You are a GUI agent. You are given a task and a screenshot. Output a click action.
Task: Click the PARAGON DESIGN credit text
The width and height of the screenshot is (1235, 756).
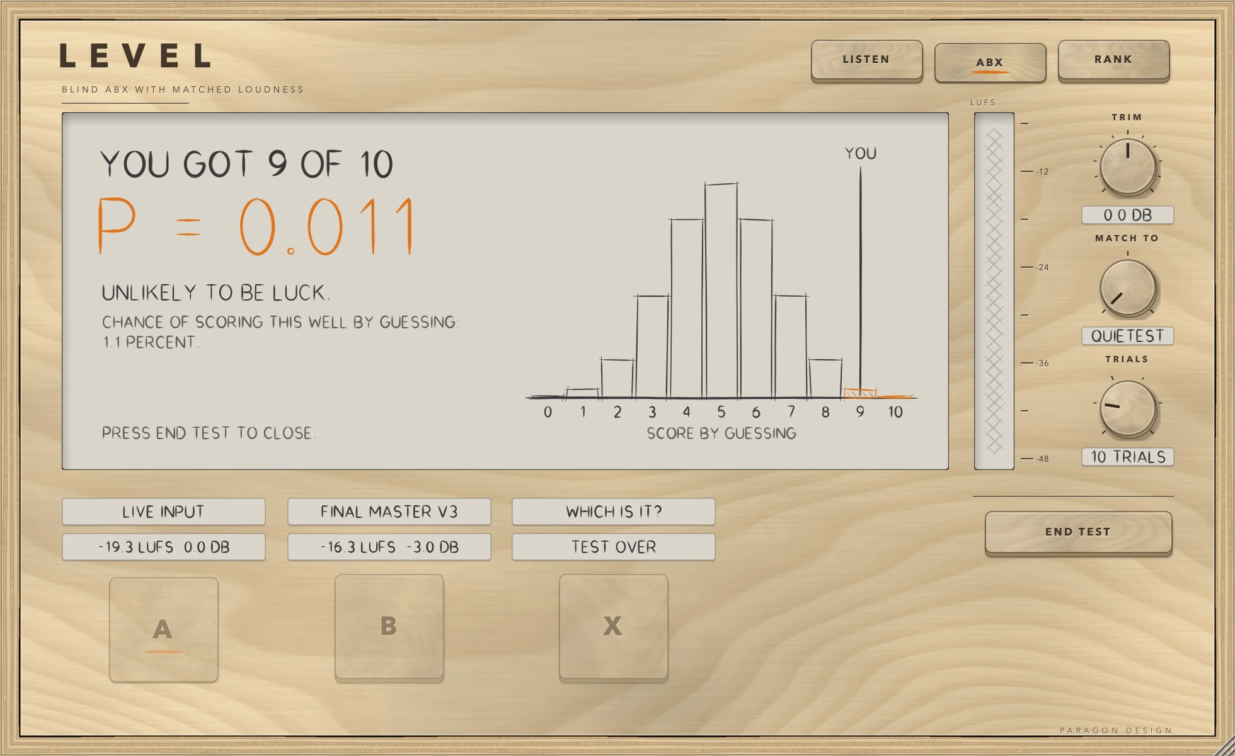pos(1116,731)
